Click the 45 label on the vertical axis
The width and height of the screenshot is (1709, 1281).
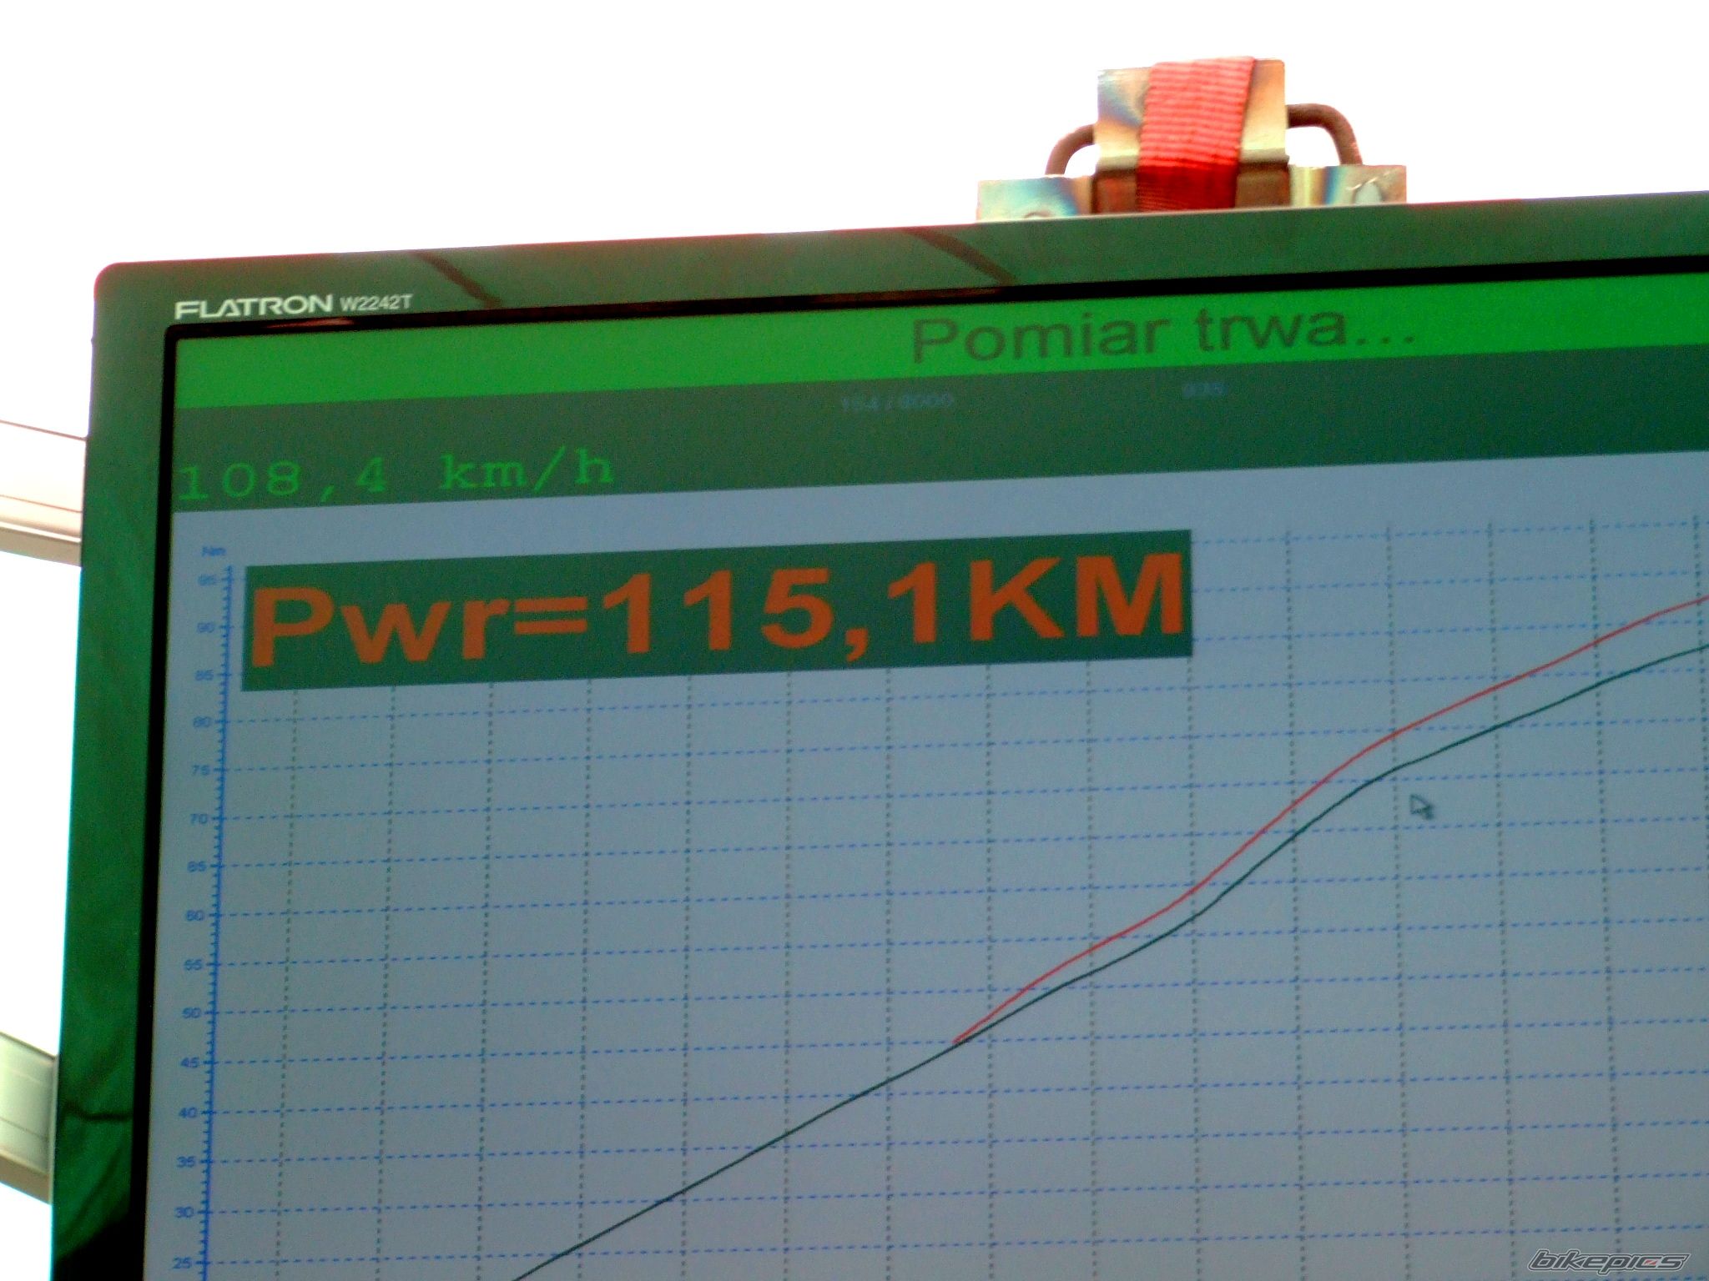(190, 1062)
